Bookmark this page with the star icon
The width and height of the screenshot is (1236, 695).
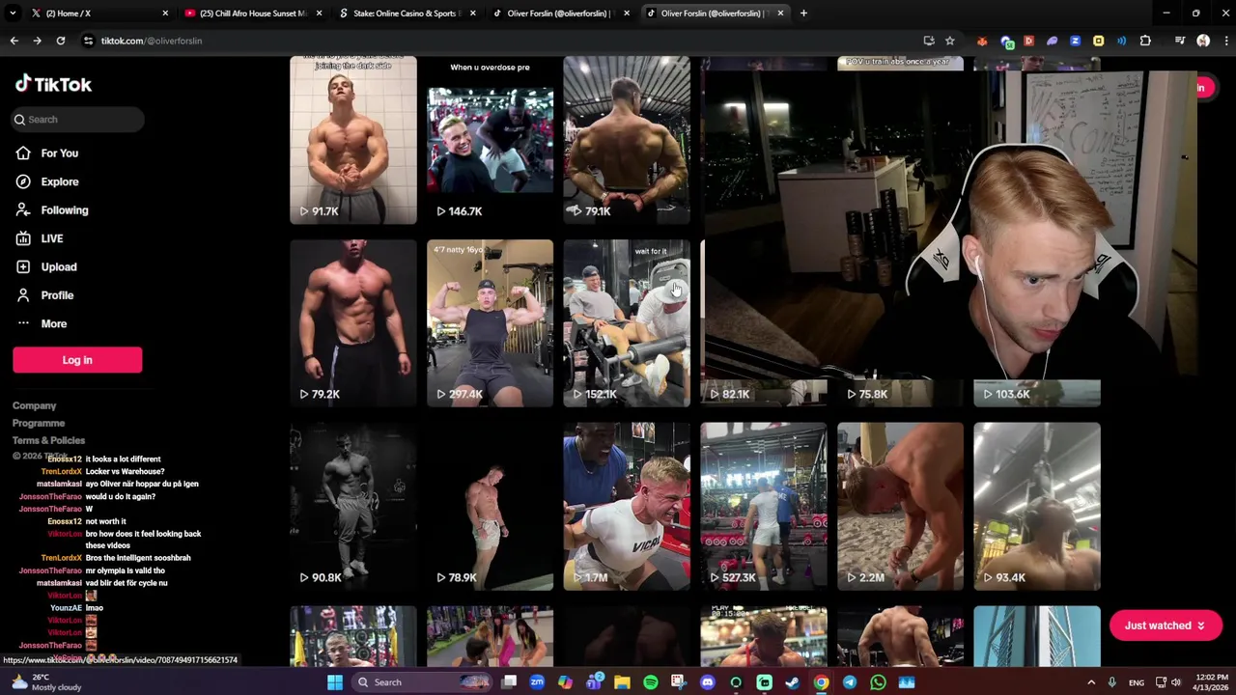click(x=950, y=41)
